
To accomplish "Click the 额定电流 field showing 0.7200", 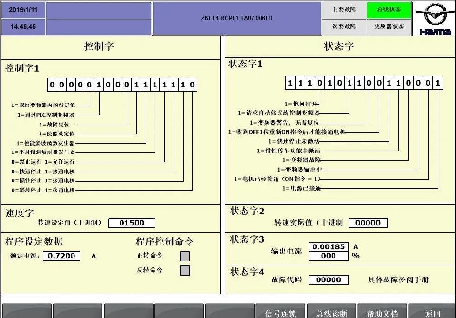I will 61,256.
